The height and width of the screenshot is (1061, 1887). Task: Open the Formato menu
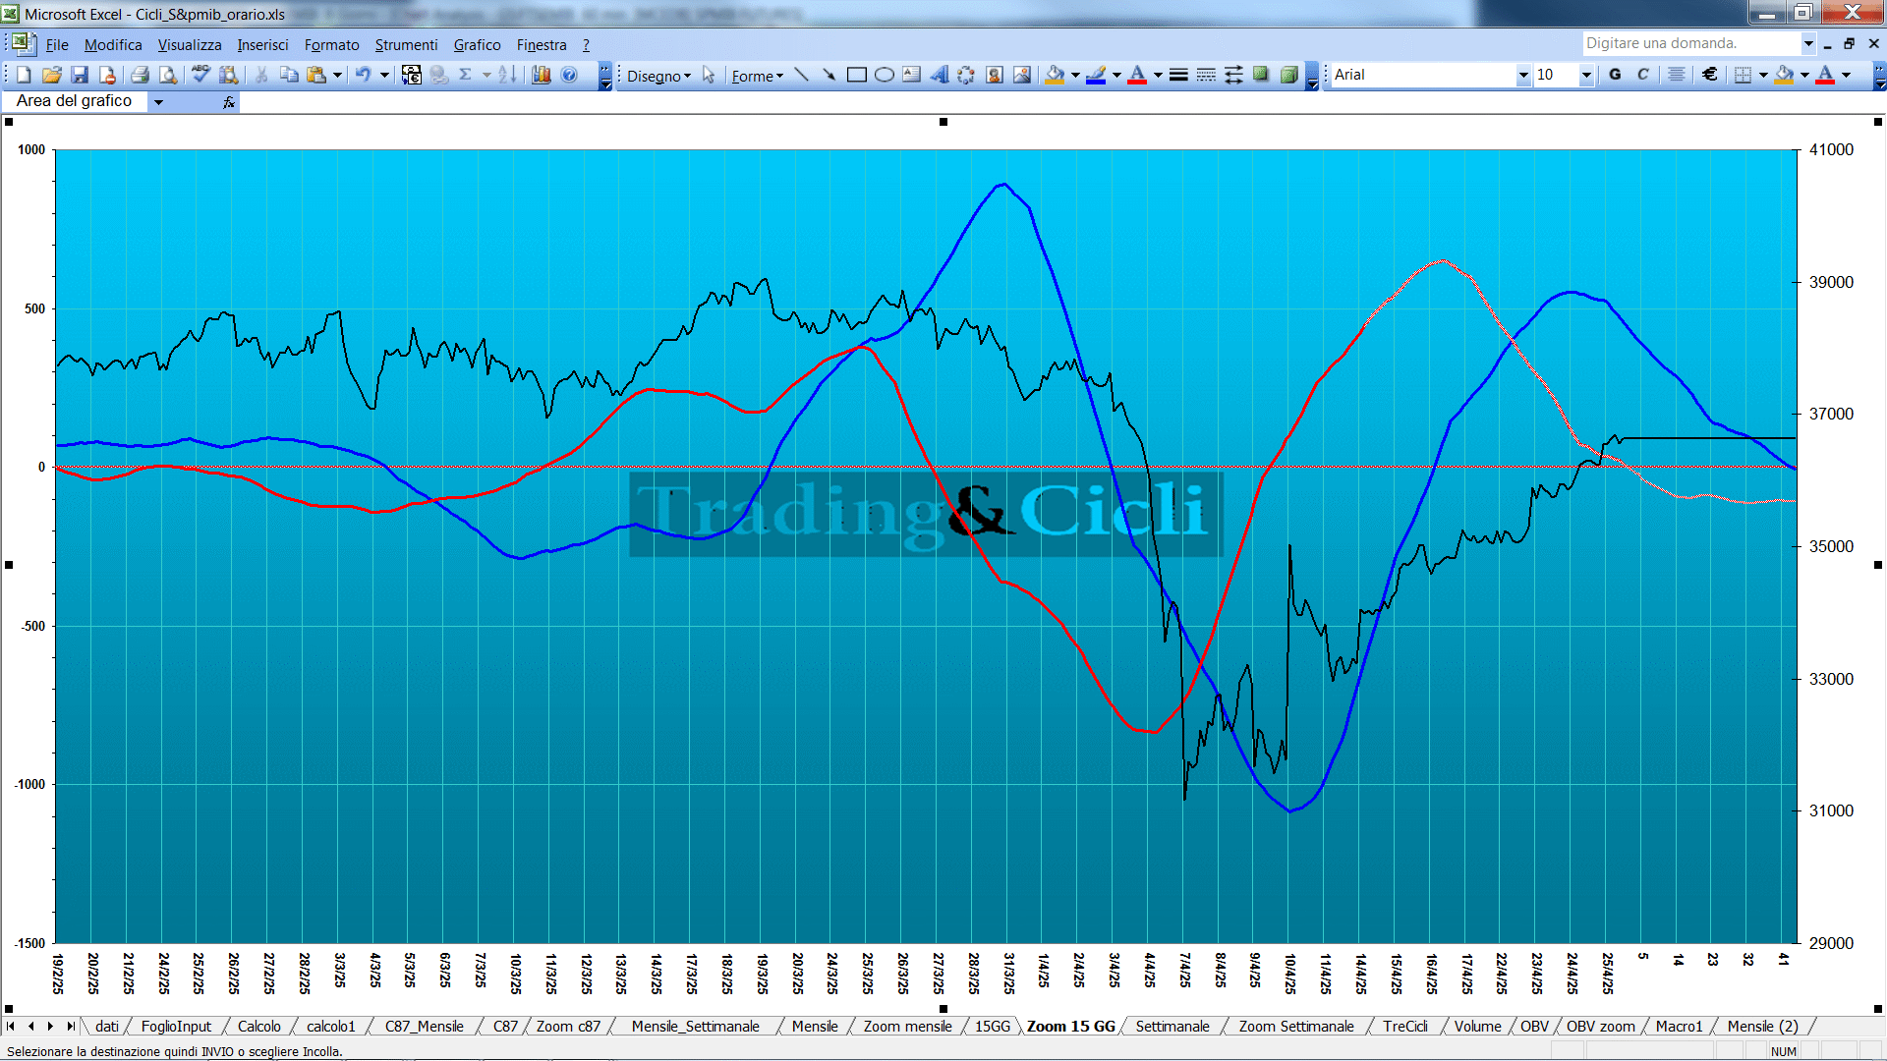[x=331, y=45]
